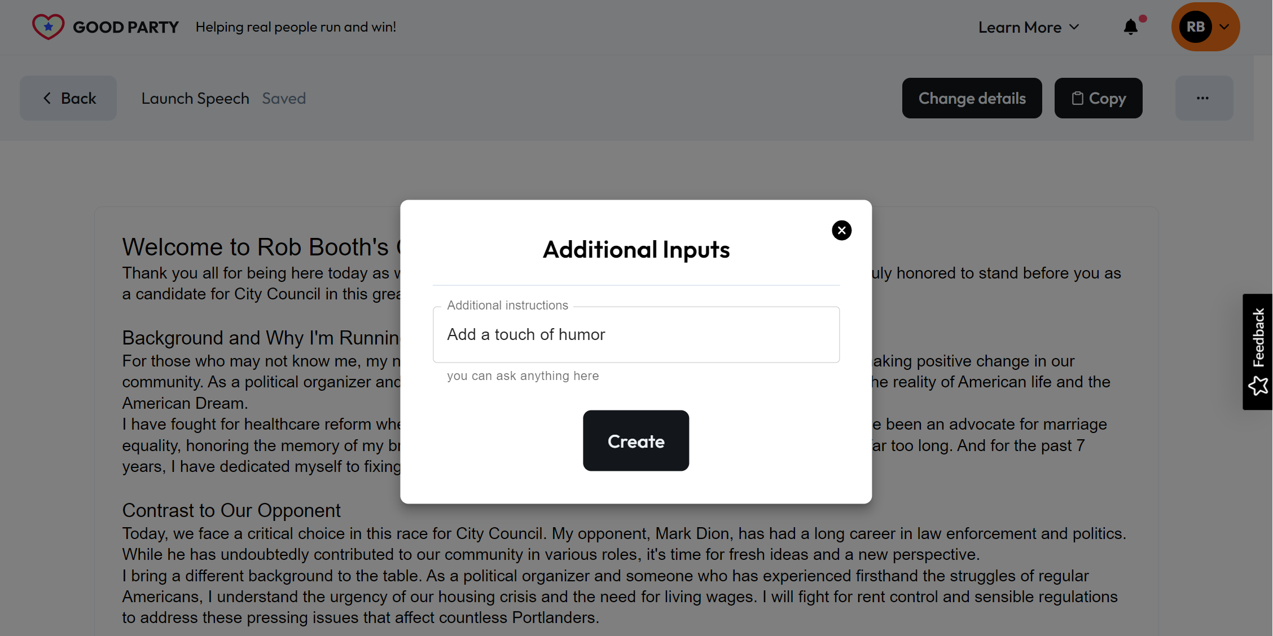Click the clipboard icon on the Copy button
This screenshot has height=636, width=1273.
tap(1077, 98)
